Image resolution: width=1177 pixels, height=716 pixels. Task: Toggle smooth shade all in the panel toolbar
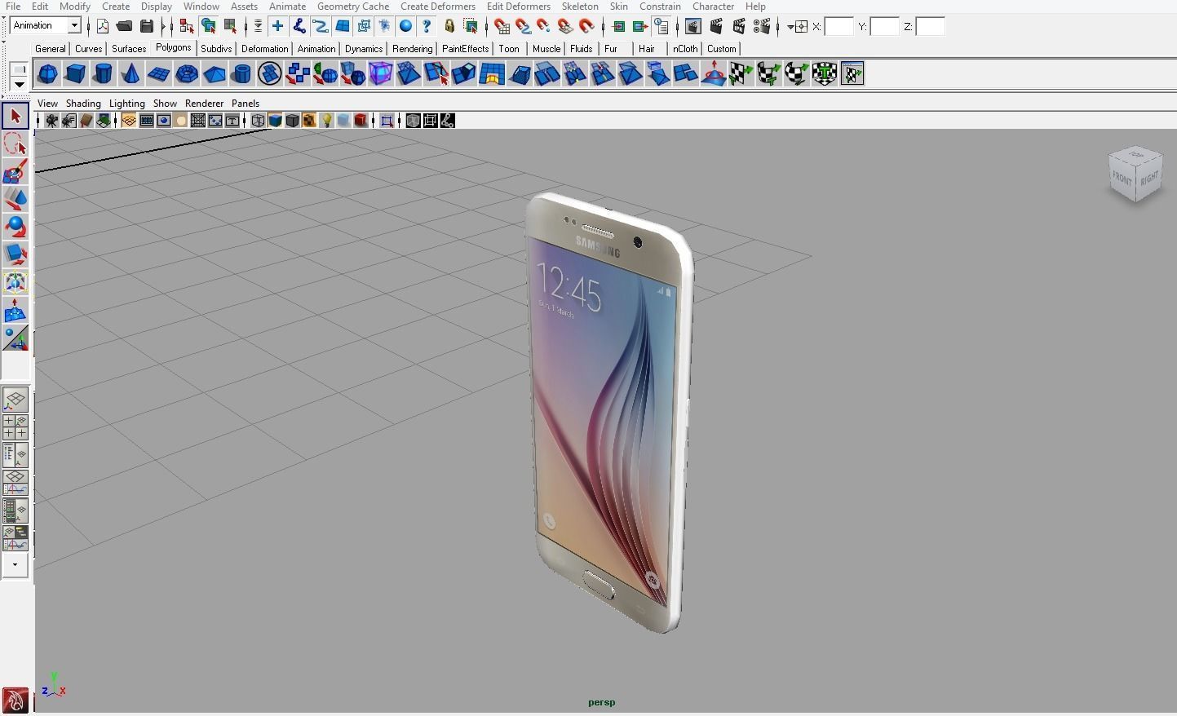pyautogui.click(x=275, y=121)
